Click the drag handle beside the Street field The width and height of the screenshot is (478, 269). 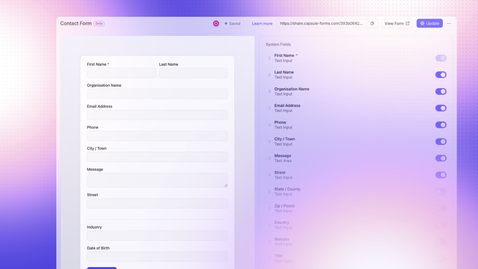(x=269, y=175)
